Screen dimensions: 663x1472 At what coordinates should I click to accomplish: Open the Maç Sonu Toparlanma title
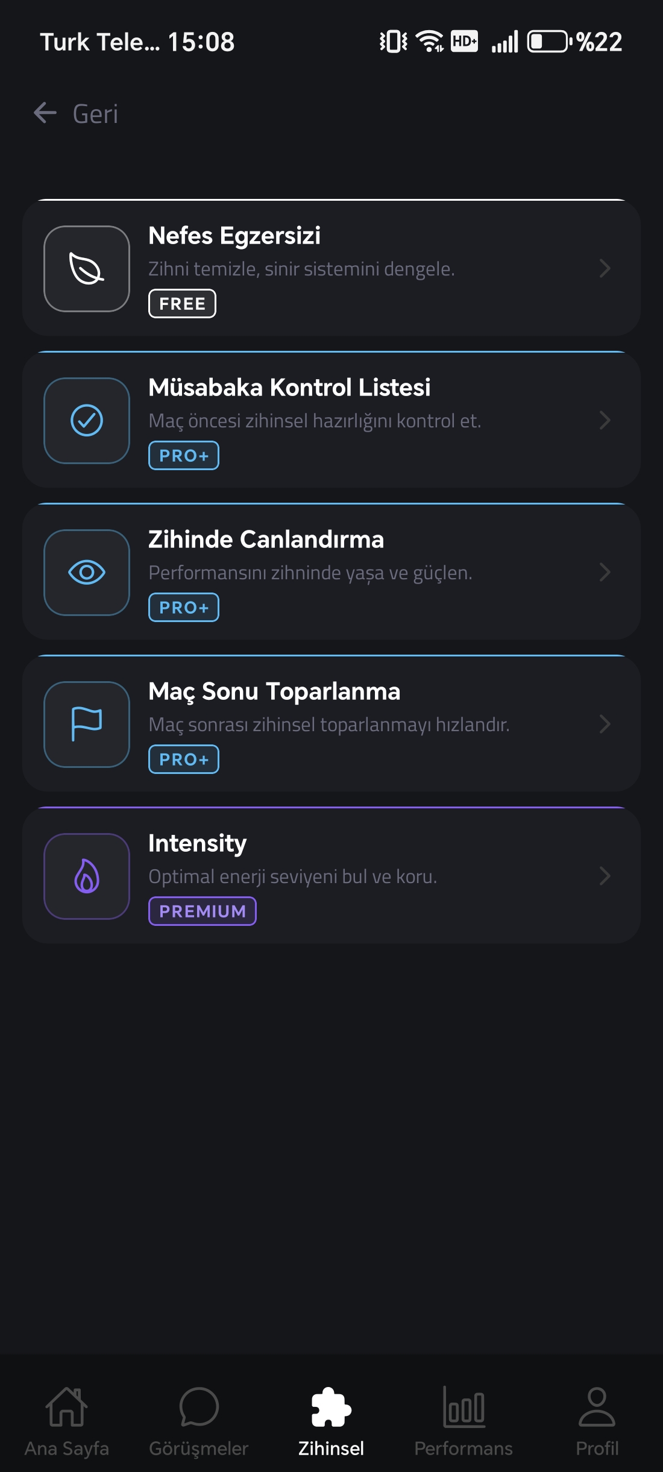click(x=274, y=691)
